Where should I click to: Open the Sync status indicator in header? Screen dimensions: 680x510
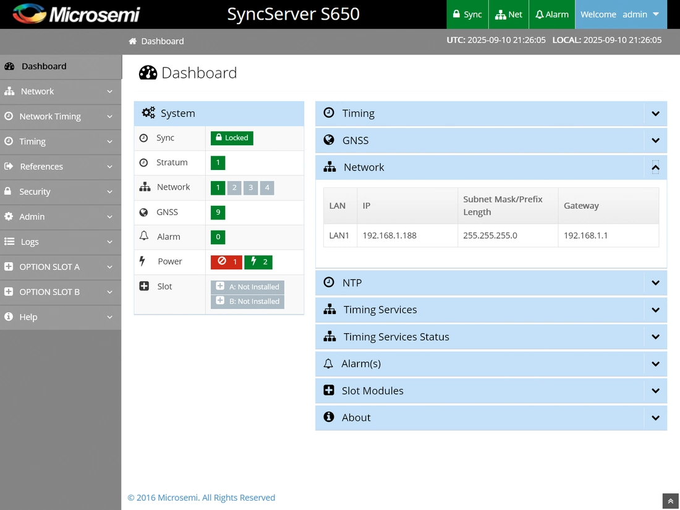tap(467, 14)
